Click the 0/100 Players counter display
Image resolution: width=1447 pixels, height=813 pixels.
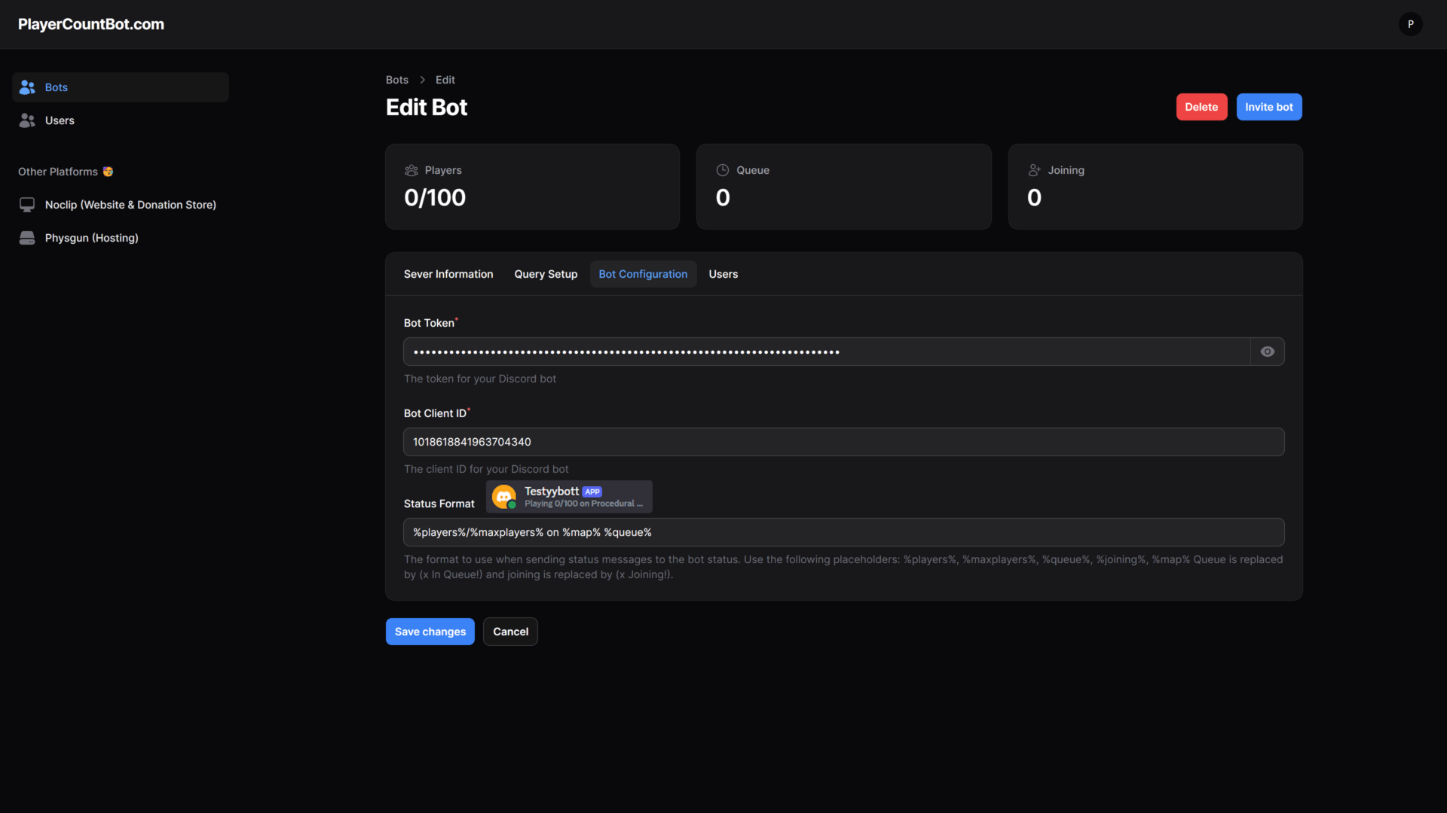435,197
